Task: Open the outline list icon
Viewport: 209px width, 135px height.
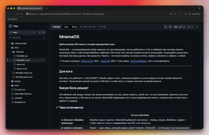Action: (x=197, y=27)
